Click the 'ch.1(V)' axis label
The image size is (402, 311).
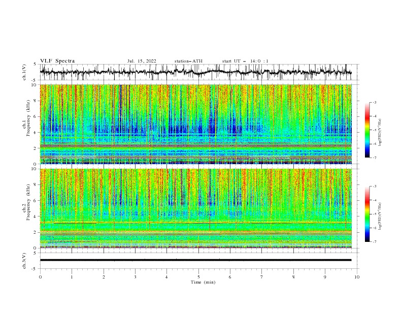[24, 72]
